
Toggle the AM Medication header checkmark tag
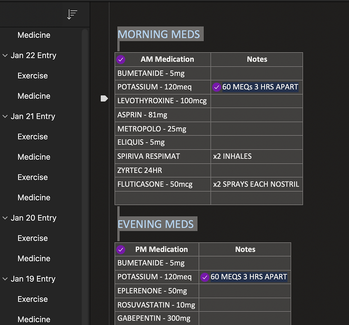pyautogui.click(x=121, y=59)
